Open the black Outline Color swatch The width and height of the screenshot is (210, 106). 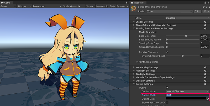click(x=186, y=99)
